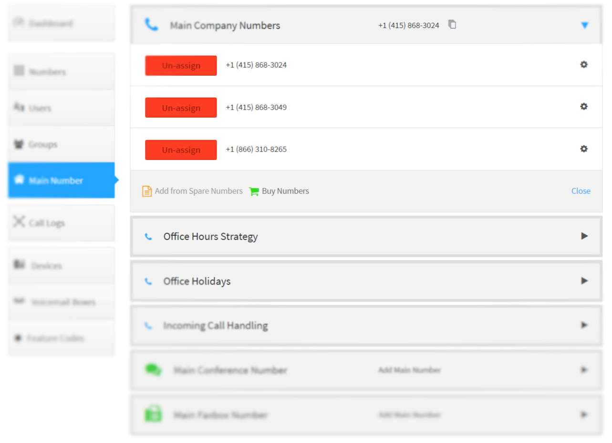
Task: Select Main Number in the sidebar
Action: point(61,180)
